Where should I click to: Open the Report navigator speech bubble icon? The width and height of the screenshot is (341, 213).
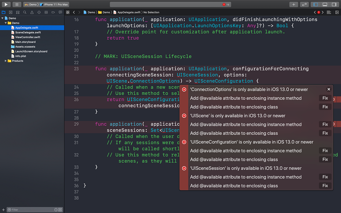click(x=60, y=12)
